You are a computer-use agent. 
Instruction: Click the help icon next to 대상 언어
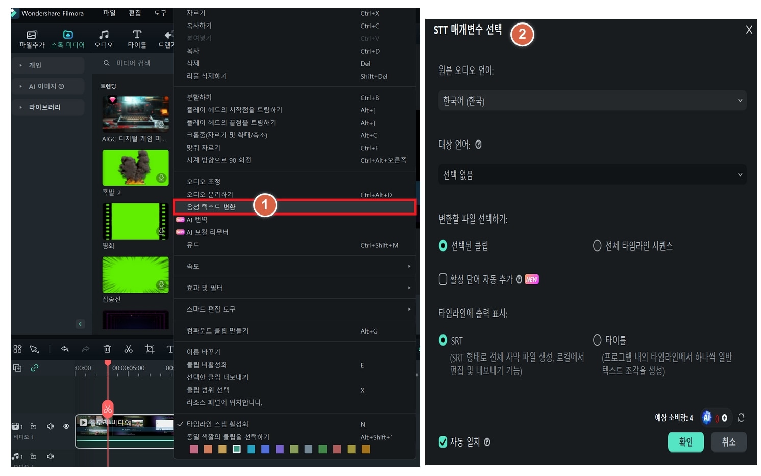478,145
